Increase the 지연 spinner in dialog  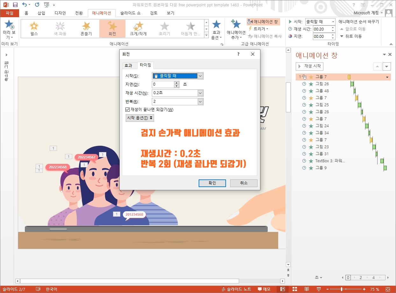(x=177, y=83)
